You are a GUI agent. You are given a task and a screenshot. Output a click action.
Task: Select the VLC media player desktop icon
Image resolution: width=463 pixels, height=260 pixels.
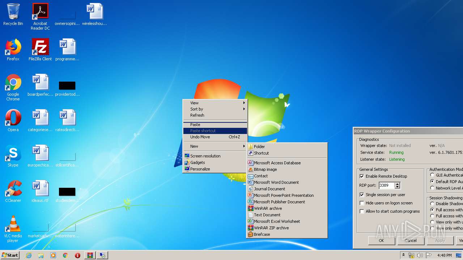pos(13,229)
